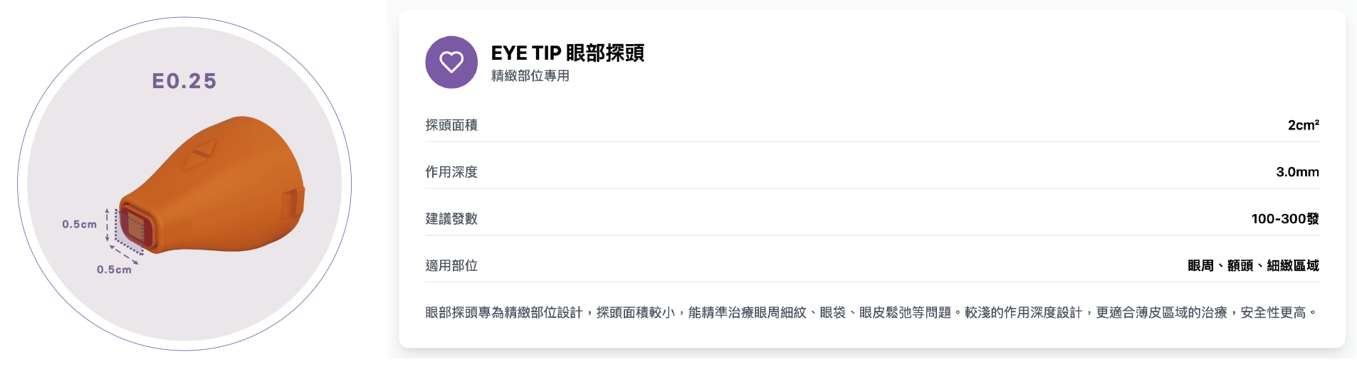Click the vertical dashed dimension arrow

click(x=107, y=225)
